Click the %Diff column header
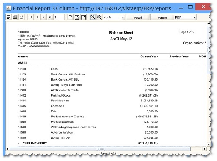This screenshot has height=161, width=217. point(202,57)
